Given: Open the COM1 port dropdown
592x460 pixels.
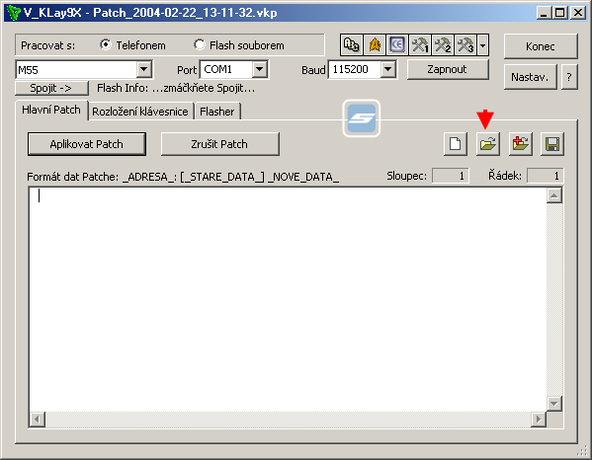Looking at the screenshot, I should (259, 69).
